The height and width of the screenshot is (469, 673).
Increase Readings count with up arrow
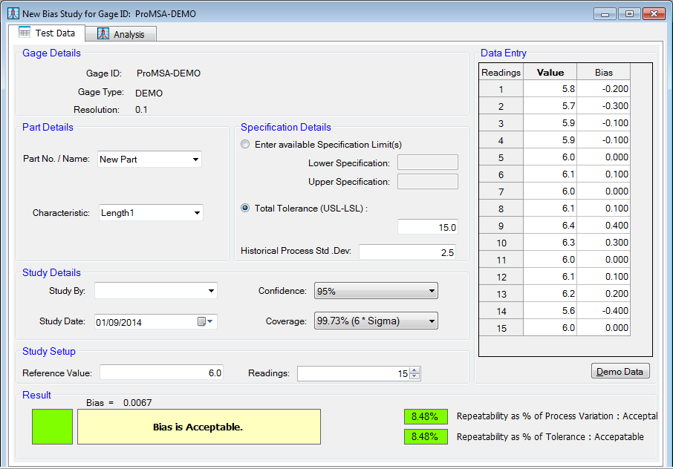click(414, 370)
